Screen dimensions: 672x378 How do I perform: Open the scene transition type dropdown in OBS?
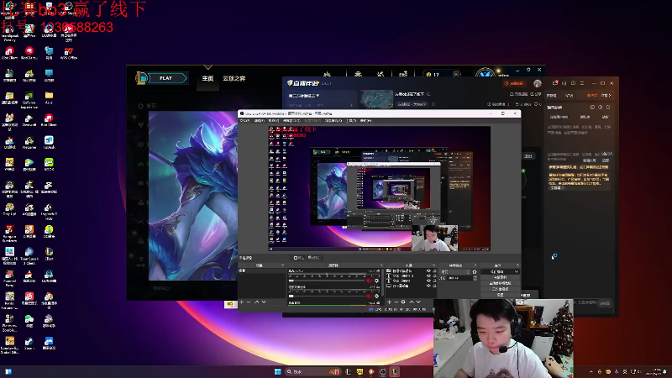[455, 271]
